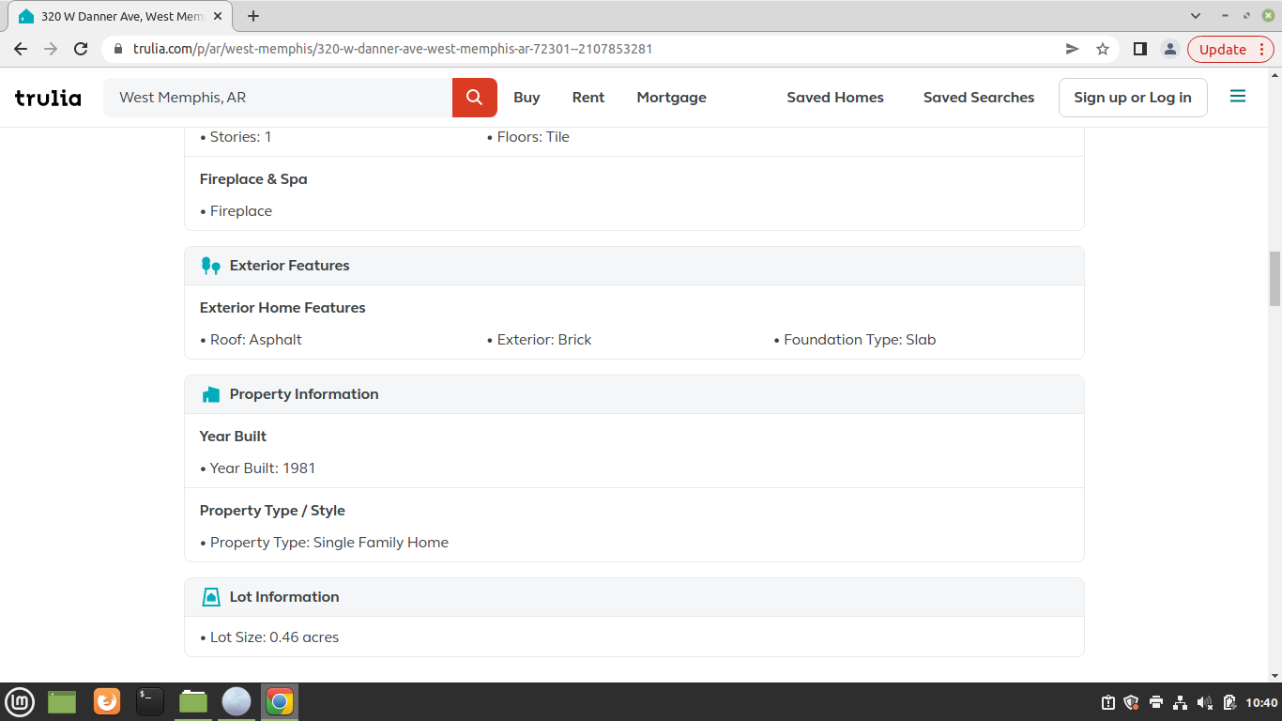Open a new browser tab
Viewport: 1282px width, 721px height.
point(253,16)
